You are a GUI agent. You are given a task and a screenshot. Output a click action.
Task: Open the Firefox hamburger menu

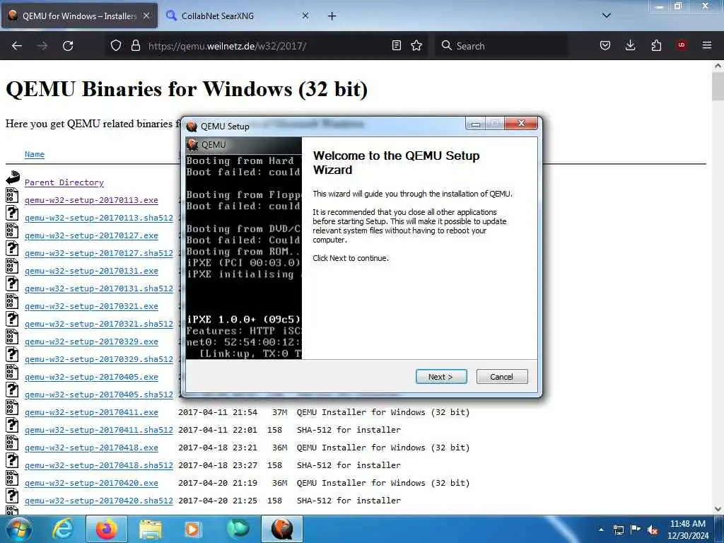coord(706,45)
